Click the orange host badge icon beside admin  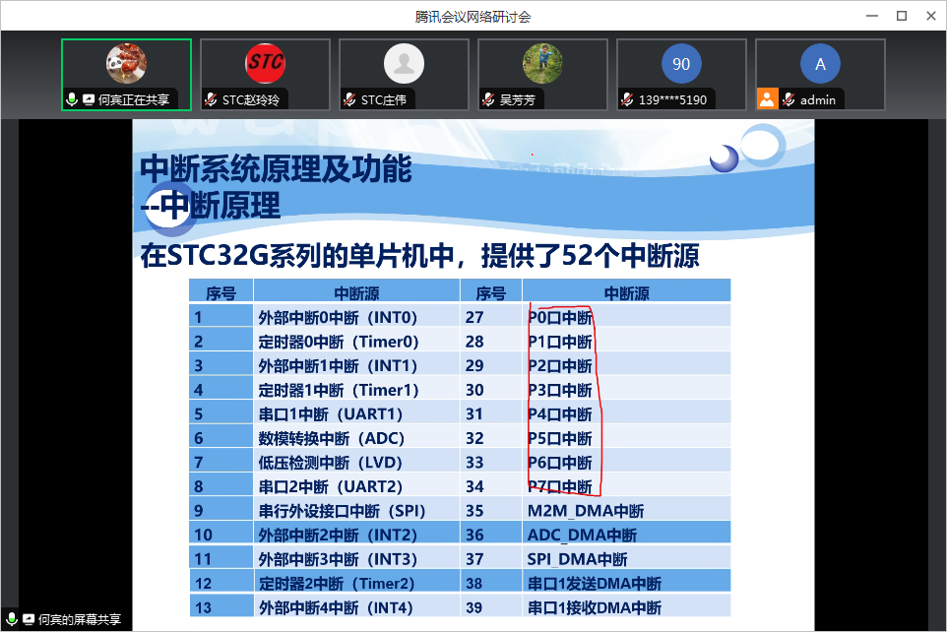[x=767, y=99]
